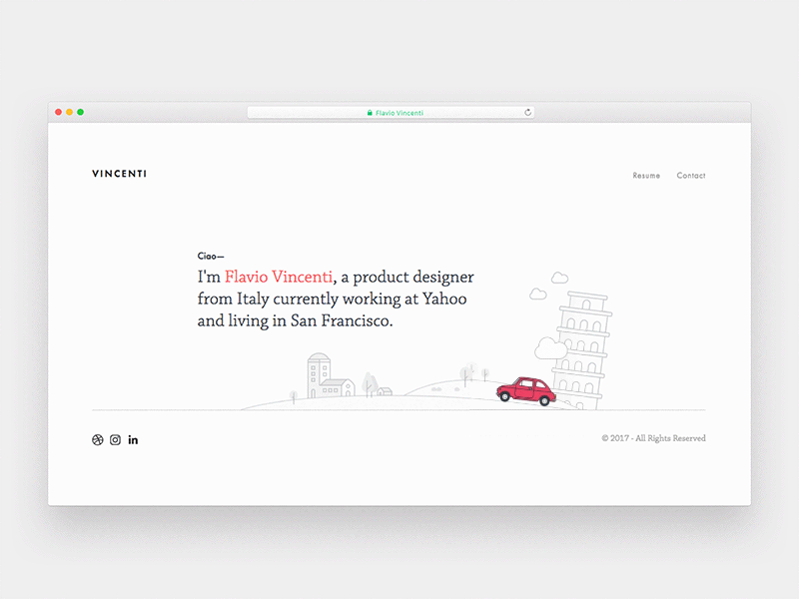Screen dimensions: 799x599
Task: Click the green zoom traffic light
Action: pos(80,112)
